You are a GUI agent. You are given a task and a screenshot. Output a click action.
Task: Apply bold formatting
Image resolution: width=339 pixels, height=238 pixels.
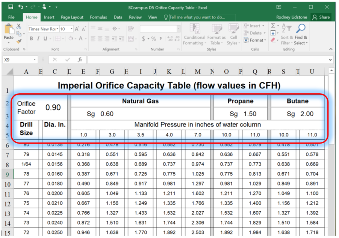point(31,38)
